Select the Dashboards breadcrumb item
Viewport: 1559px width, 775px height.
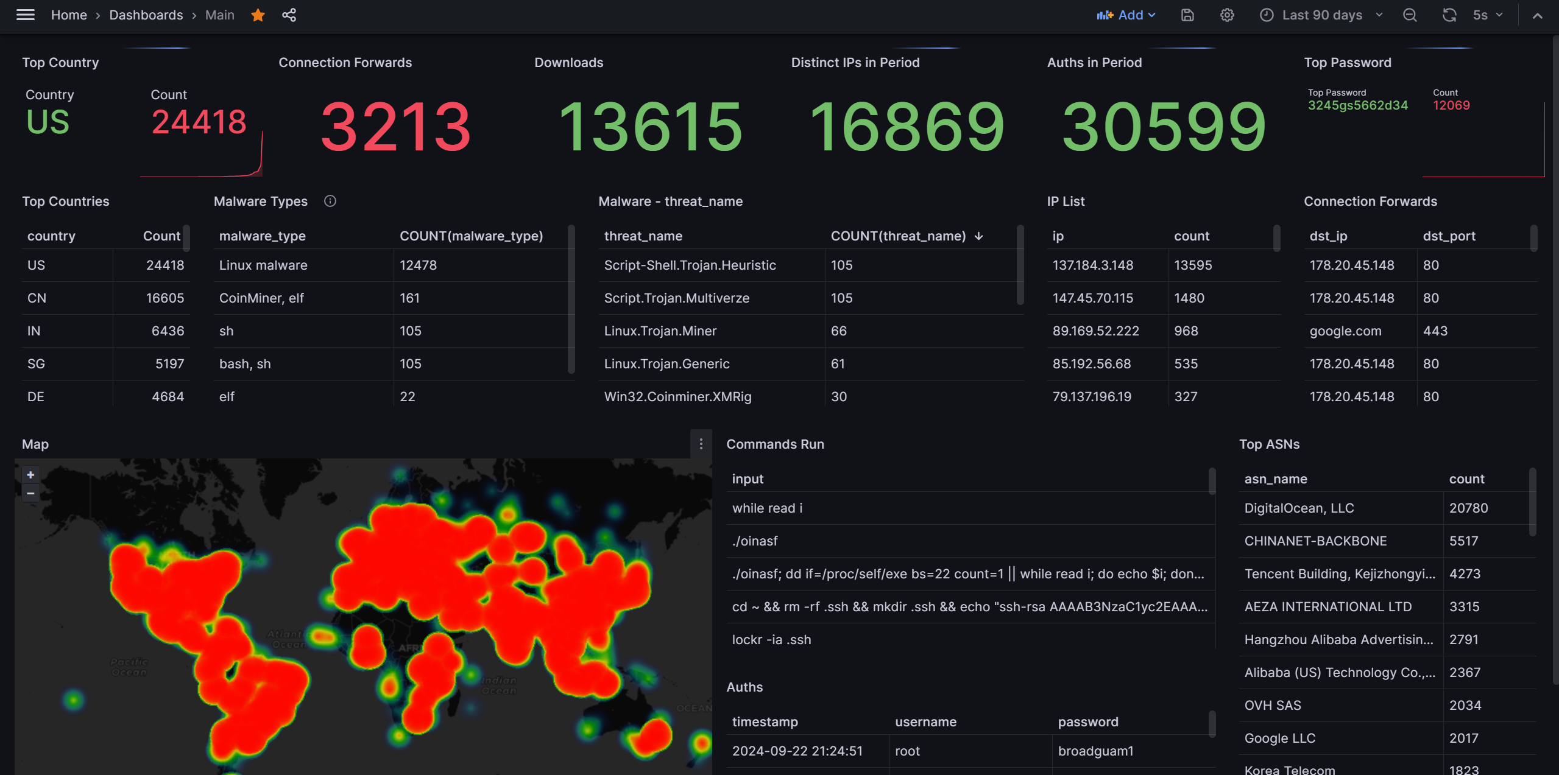tap(146, 15)
